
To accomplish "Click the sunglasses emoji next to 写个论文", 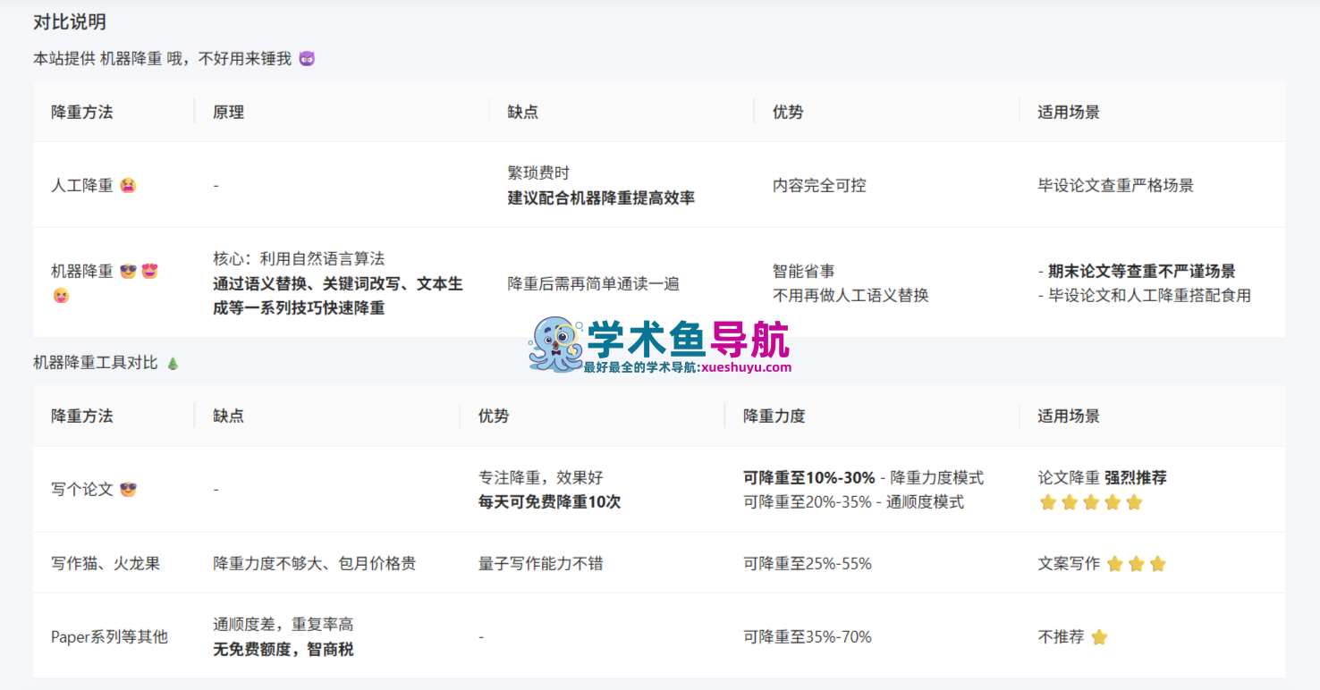I will pos(128,490).
